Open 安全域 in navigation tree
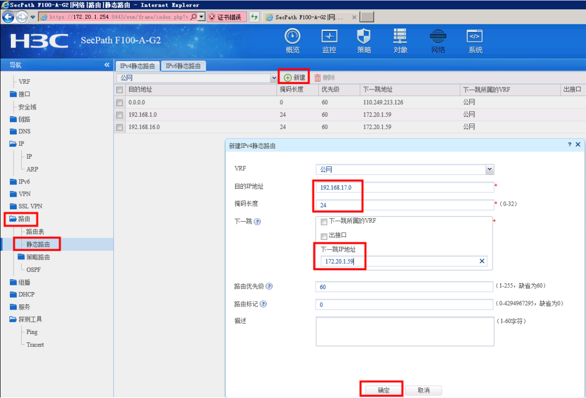 [x=27, y=107]
